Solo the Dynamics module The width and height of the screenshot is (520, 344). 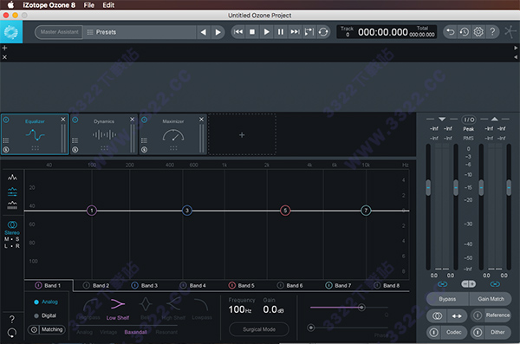pos(75,150)
